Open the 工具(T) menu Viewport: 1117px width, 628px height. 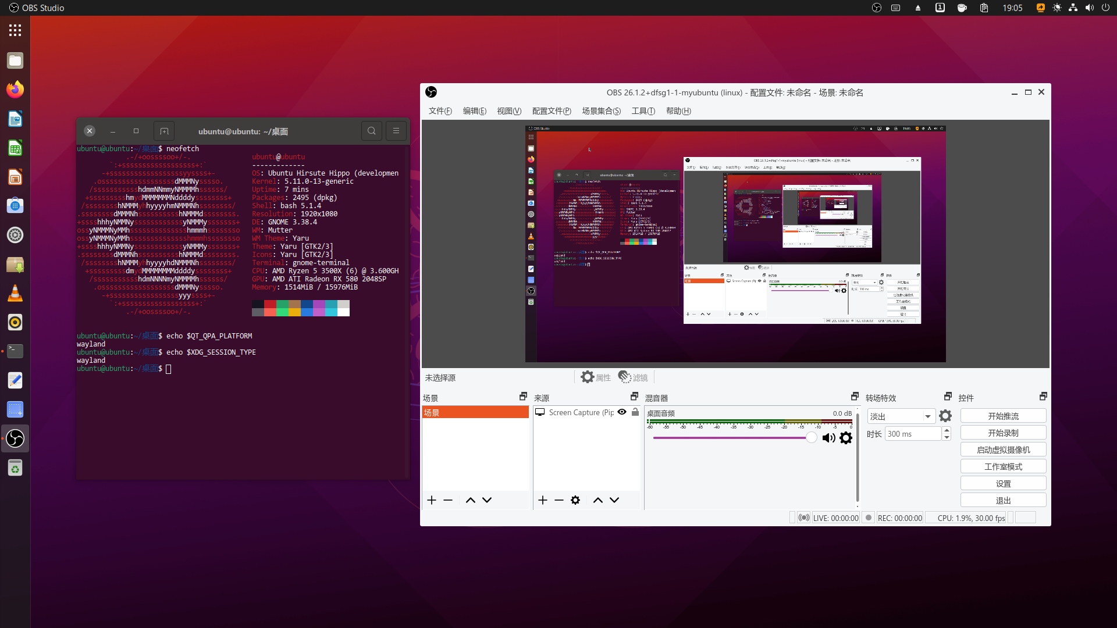tap(643, 110)
